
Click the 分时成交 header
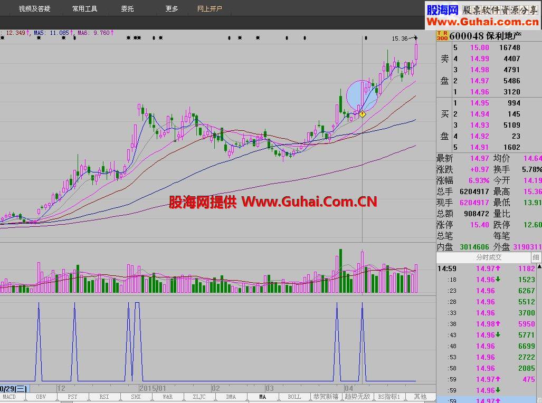[x=488, y=257]
